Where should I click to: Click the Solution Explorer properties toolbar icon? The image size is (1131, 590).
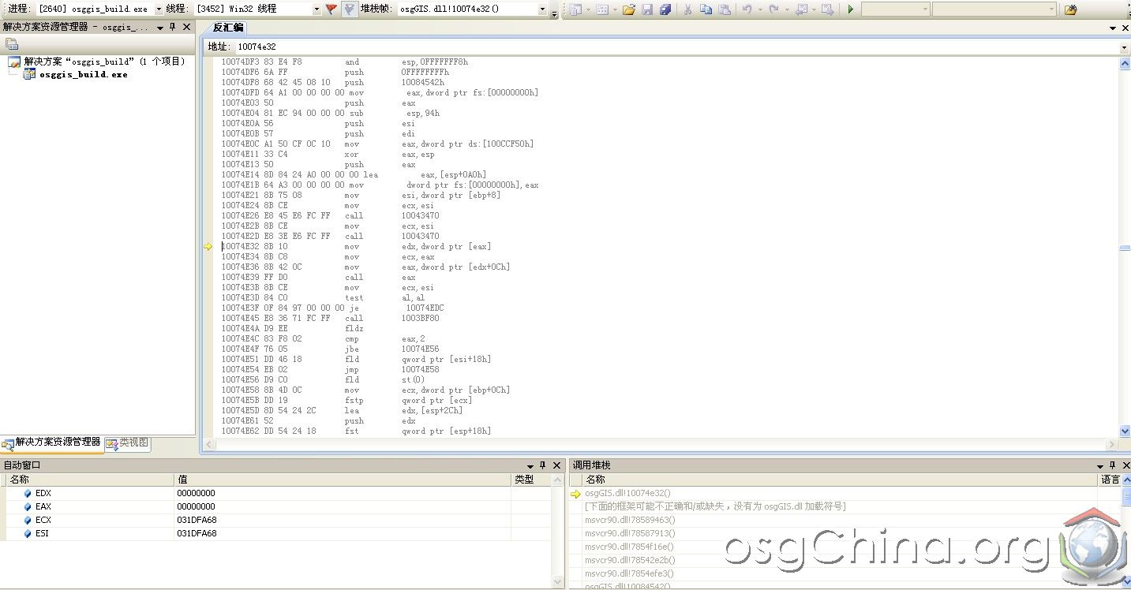coord(12,44)
